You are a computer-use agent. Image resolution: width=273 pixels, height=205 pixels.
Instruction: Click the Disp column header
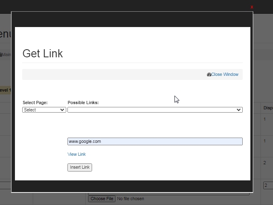[268, 108]
